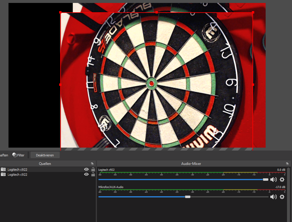Click the Eigenschaften button beside Filter

(4, 155)
